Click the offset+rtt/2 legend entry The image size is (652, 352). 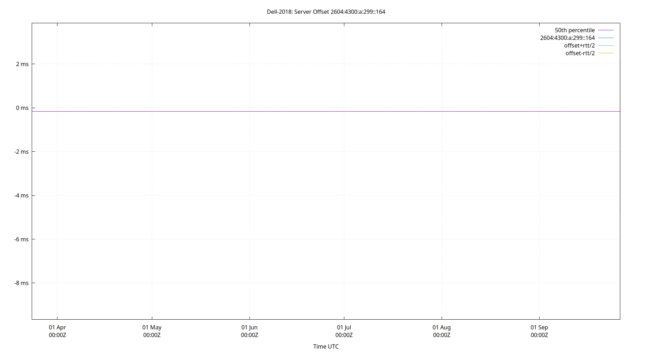pyautogui.click(x=579, y=45)
